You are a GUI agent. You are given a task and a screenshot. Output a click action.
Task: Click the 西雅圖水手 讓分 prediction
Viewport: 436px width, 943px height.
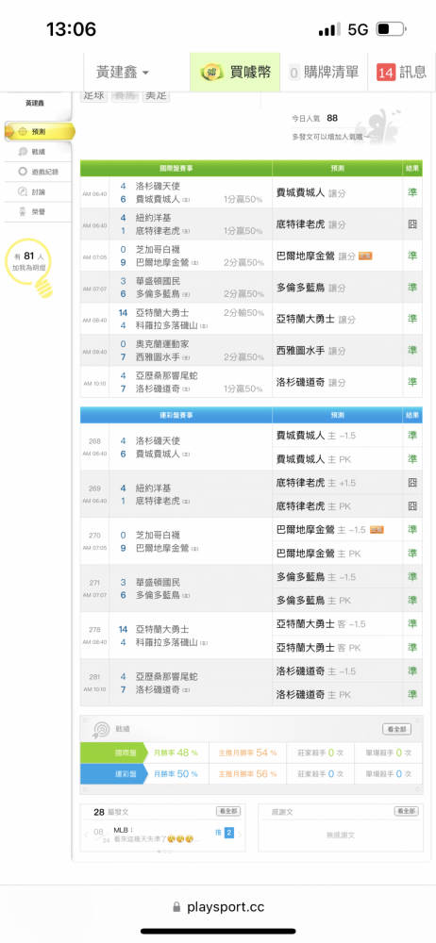pyautogui.click(x=311, y=351)
